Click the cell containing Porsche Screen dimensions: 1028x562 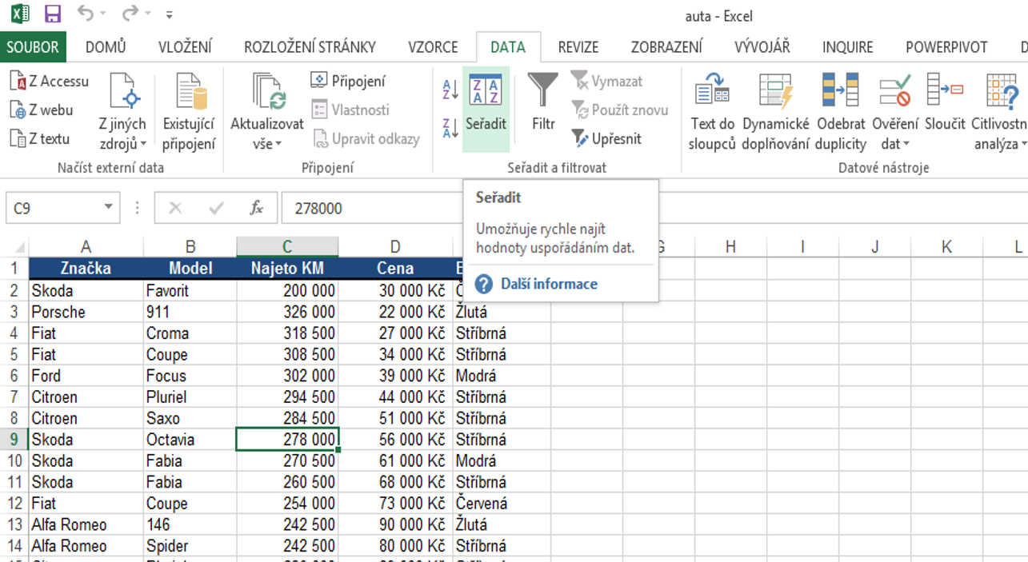point(86,312)
